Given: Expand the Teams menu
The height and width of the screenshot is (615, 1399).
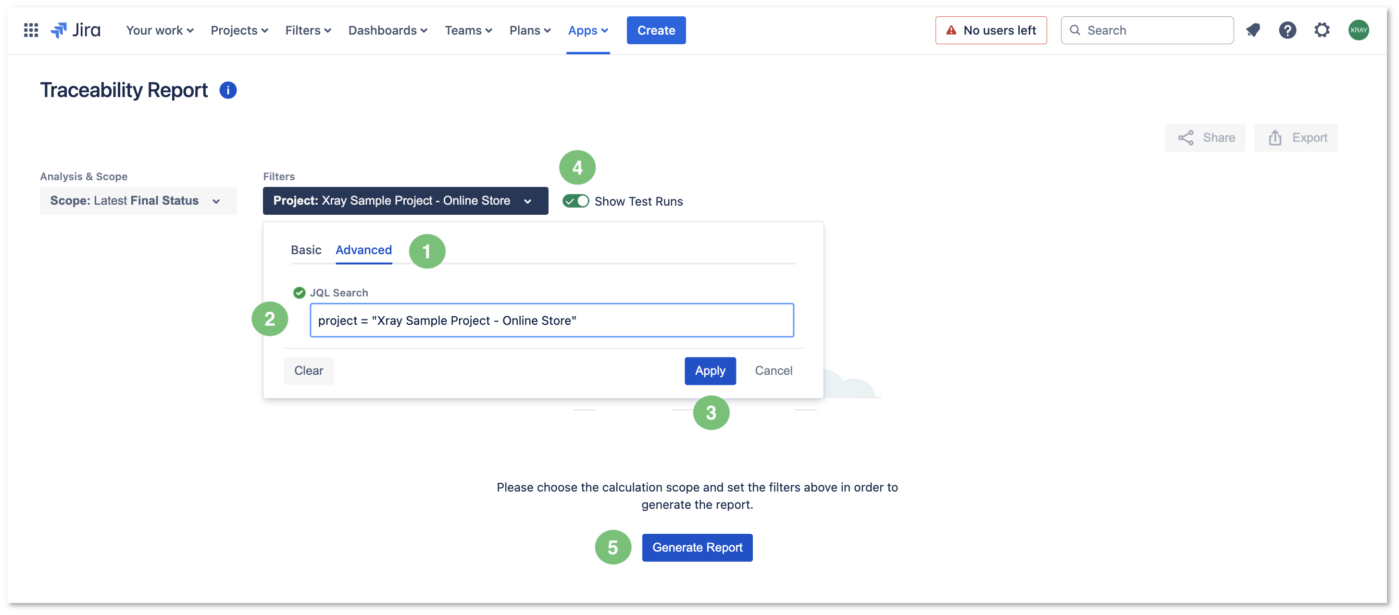Looking at the screenshot, I should click(x=468, y=30).
